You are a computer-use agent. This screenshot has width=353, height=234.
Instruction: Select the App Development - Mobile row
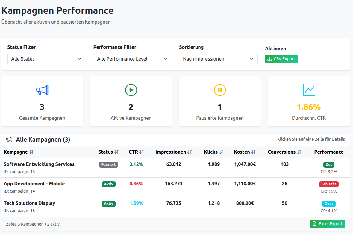[x=34, y=184]
